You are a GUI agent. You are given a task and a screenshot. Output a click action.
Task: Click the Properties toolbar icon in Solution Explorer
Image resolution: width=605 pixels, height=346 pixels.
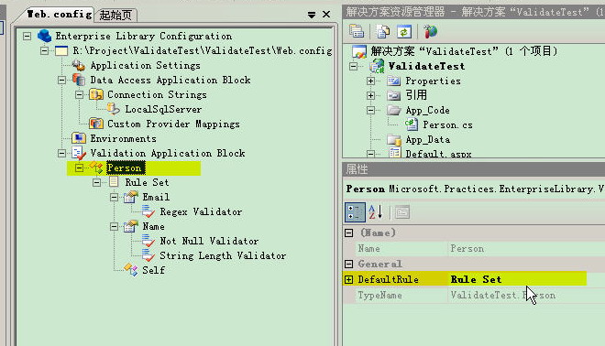tap(357, 31)
